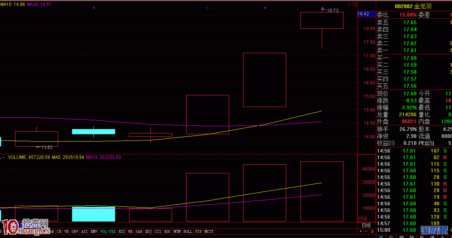Screen dimensions: 452x238
Task: Open the MCST indicator tab
Action: [x=209, y=232]
